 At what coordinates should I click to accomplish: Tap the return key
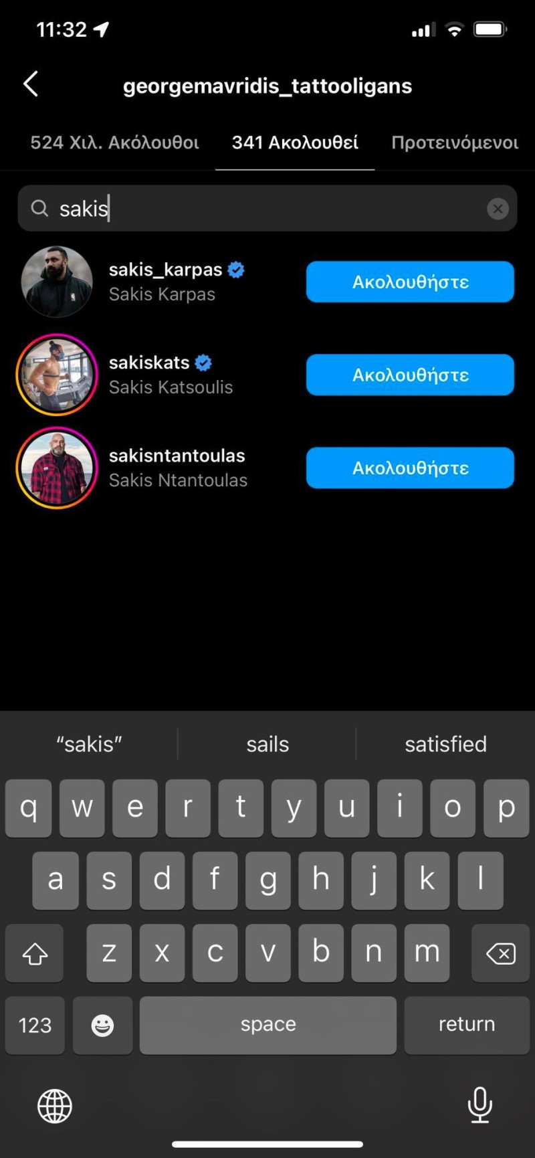pyautogui.click(x=467, y=1025)
